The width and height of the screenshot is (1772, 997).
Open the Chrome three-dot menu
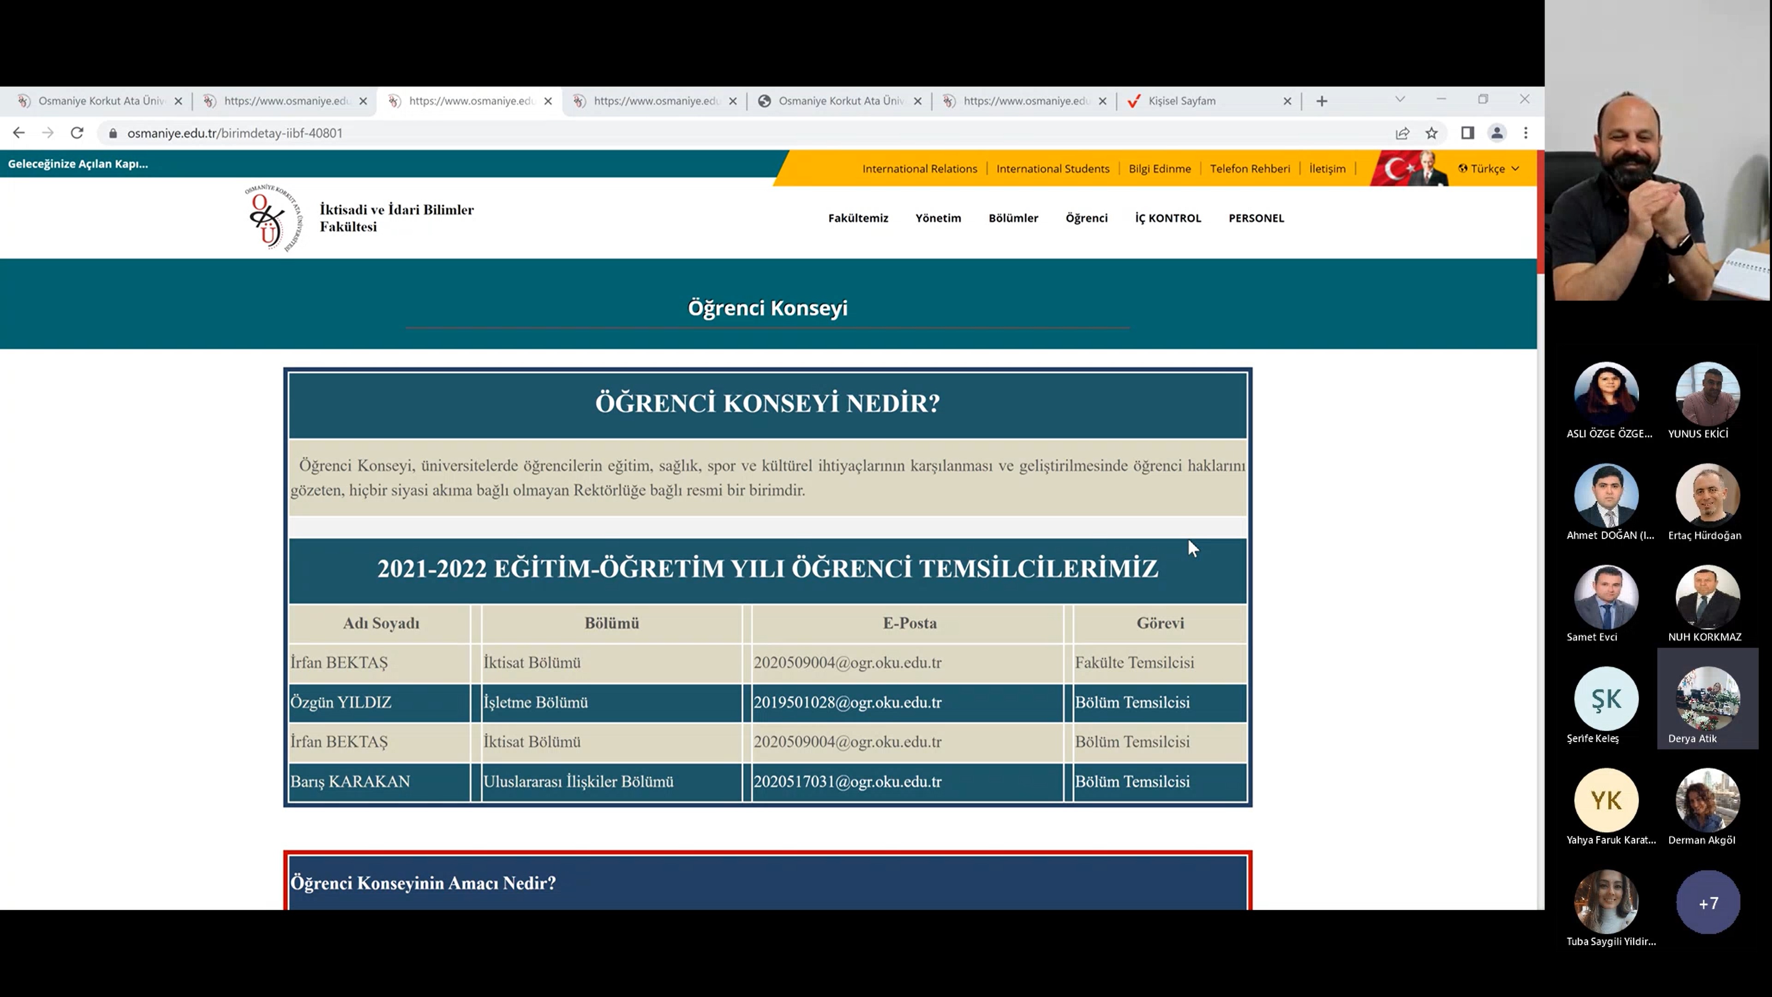point(1526,133)
